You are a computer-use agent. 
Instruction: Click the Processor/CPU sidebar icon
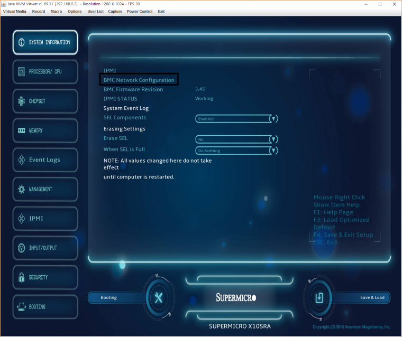tap(22, 72)
